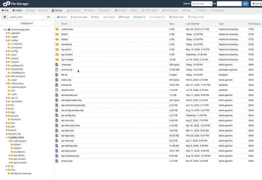This screenshot has height=180, width=262.
Task: Sort by the Size column header
Action: 171,24
